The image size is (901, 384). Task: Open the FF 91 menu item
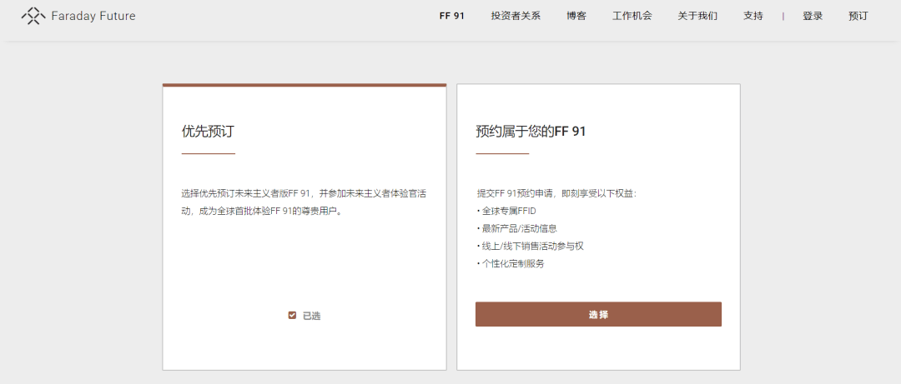451,16
